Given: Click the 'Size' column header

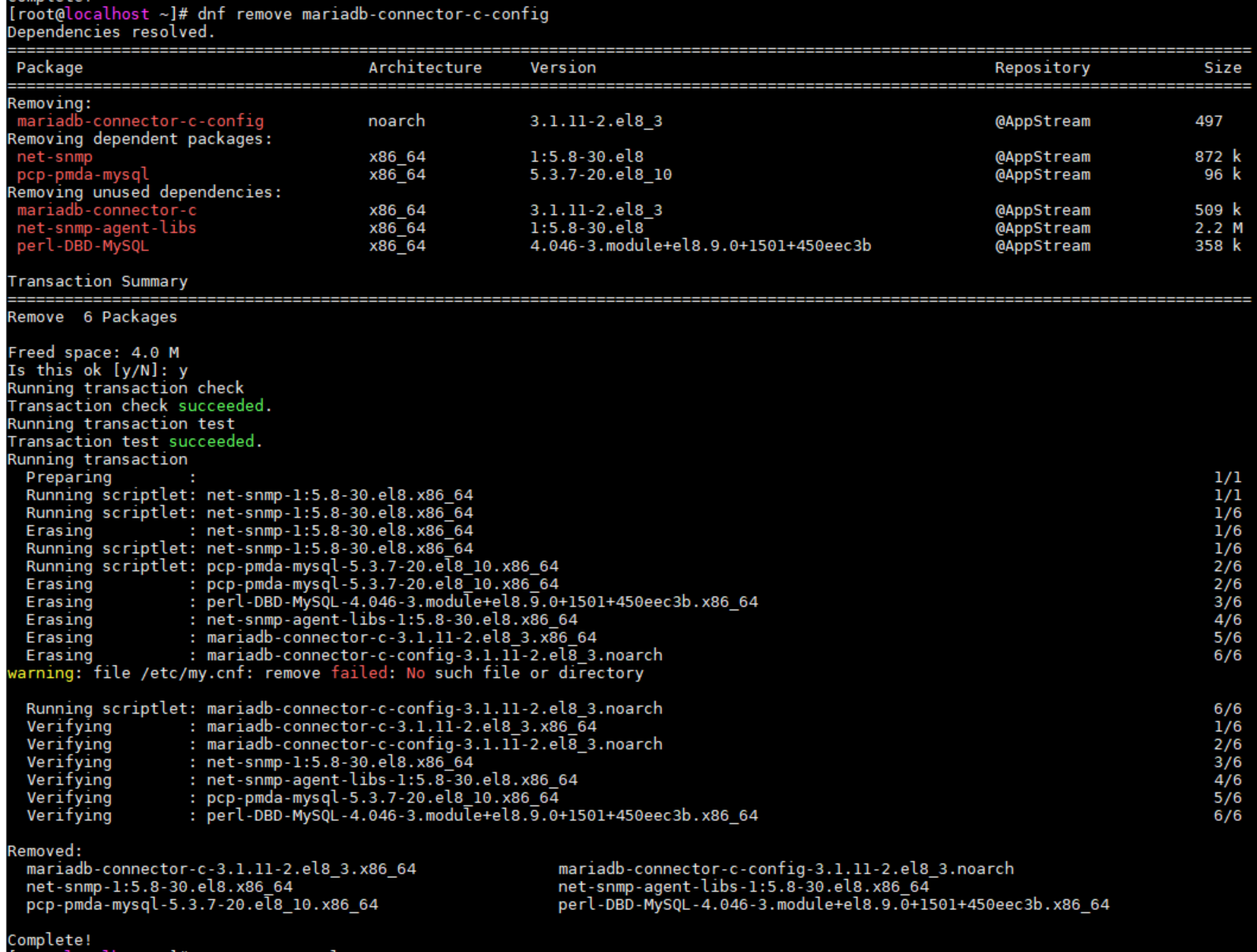Looking at the screenshot, I should pos(1223,68).
